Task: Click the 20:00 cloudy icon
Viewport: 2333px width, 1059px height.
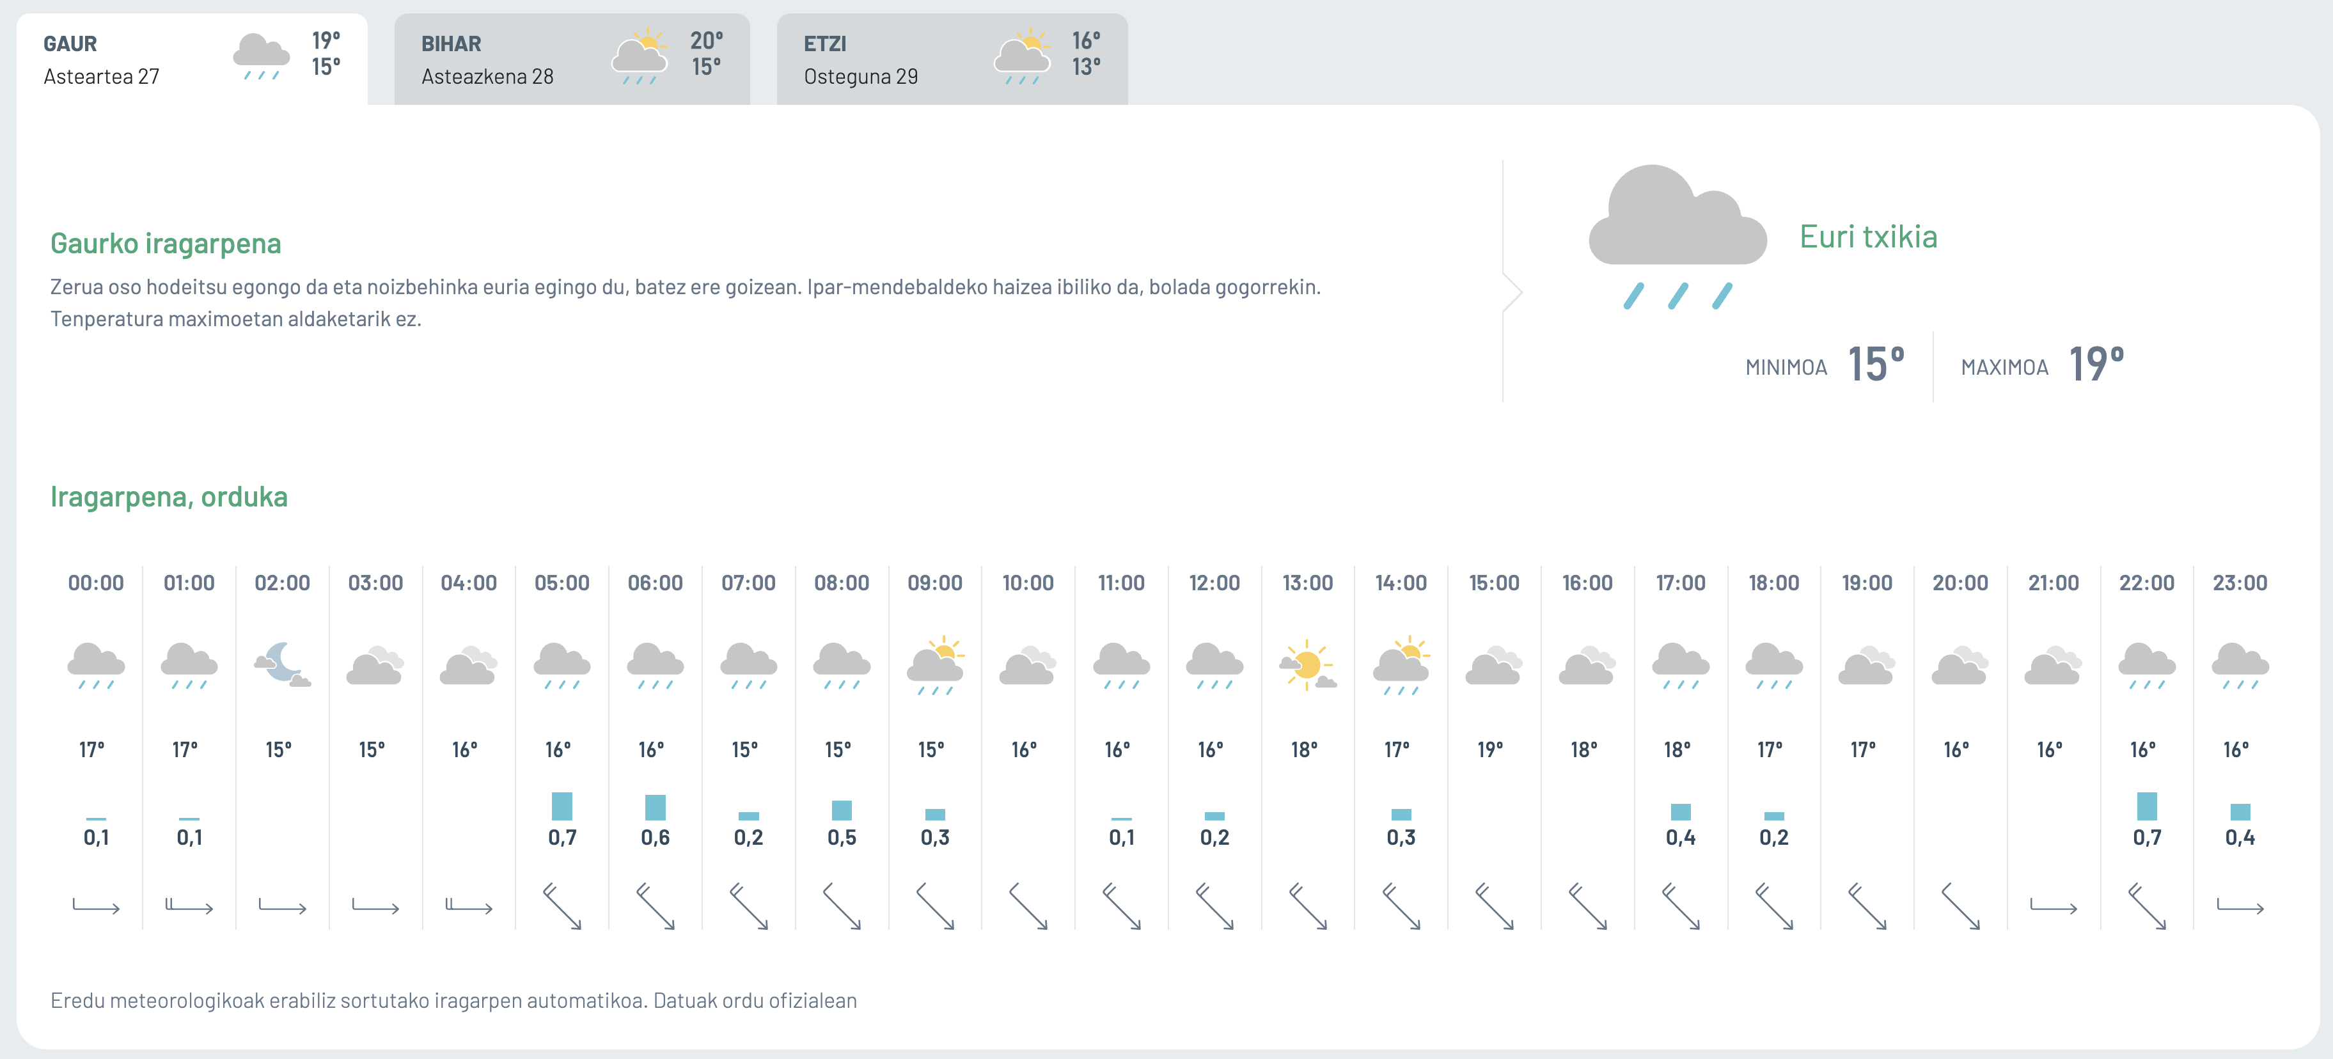Action: coord(1961,666)
